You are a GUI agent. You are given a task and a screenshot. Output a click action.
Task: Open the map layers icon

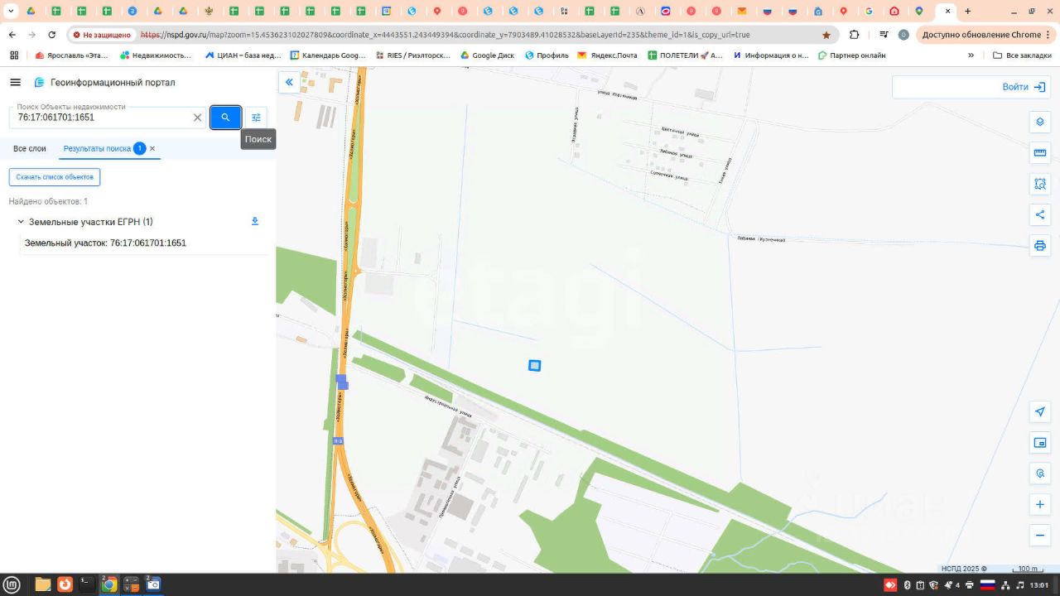(1040, 123)
